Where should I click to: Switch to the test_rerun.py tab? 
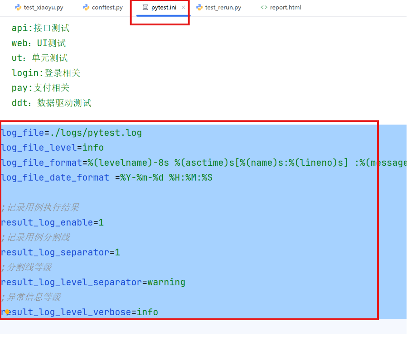click(219, 8)
